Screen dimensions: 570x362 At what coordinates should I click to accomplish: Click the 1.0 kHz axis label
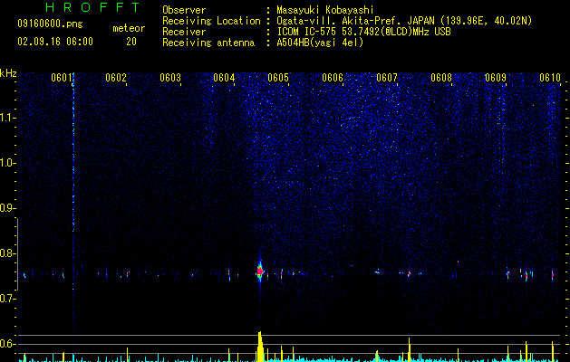click(8, 163)
